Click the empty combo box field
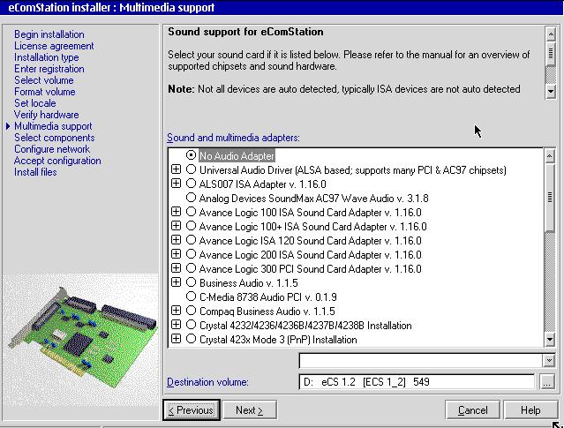This screenshot has height=428, width=564. tap(420, 360)
